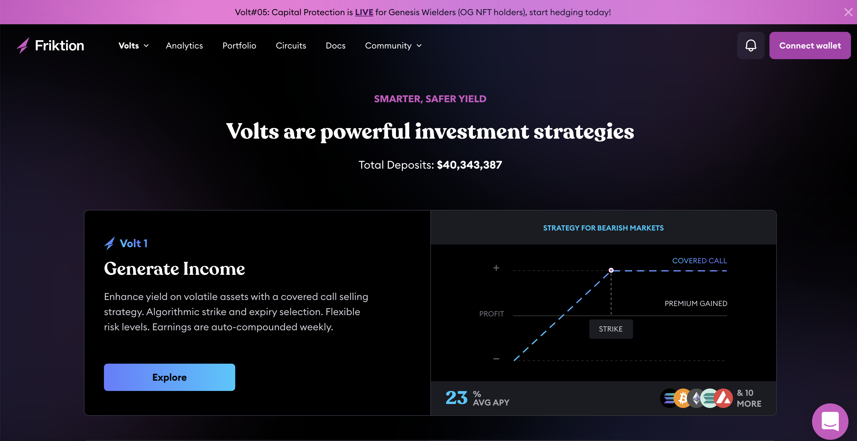Open the chat support bubble
857x441 pixels.
(x=830, y=421)
